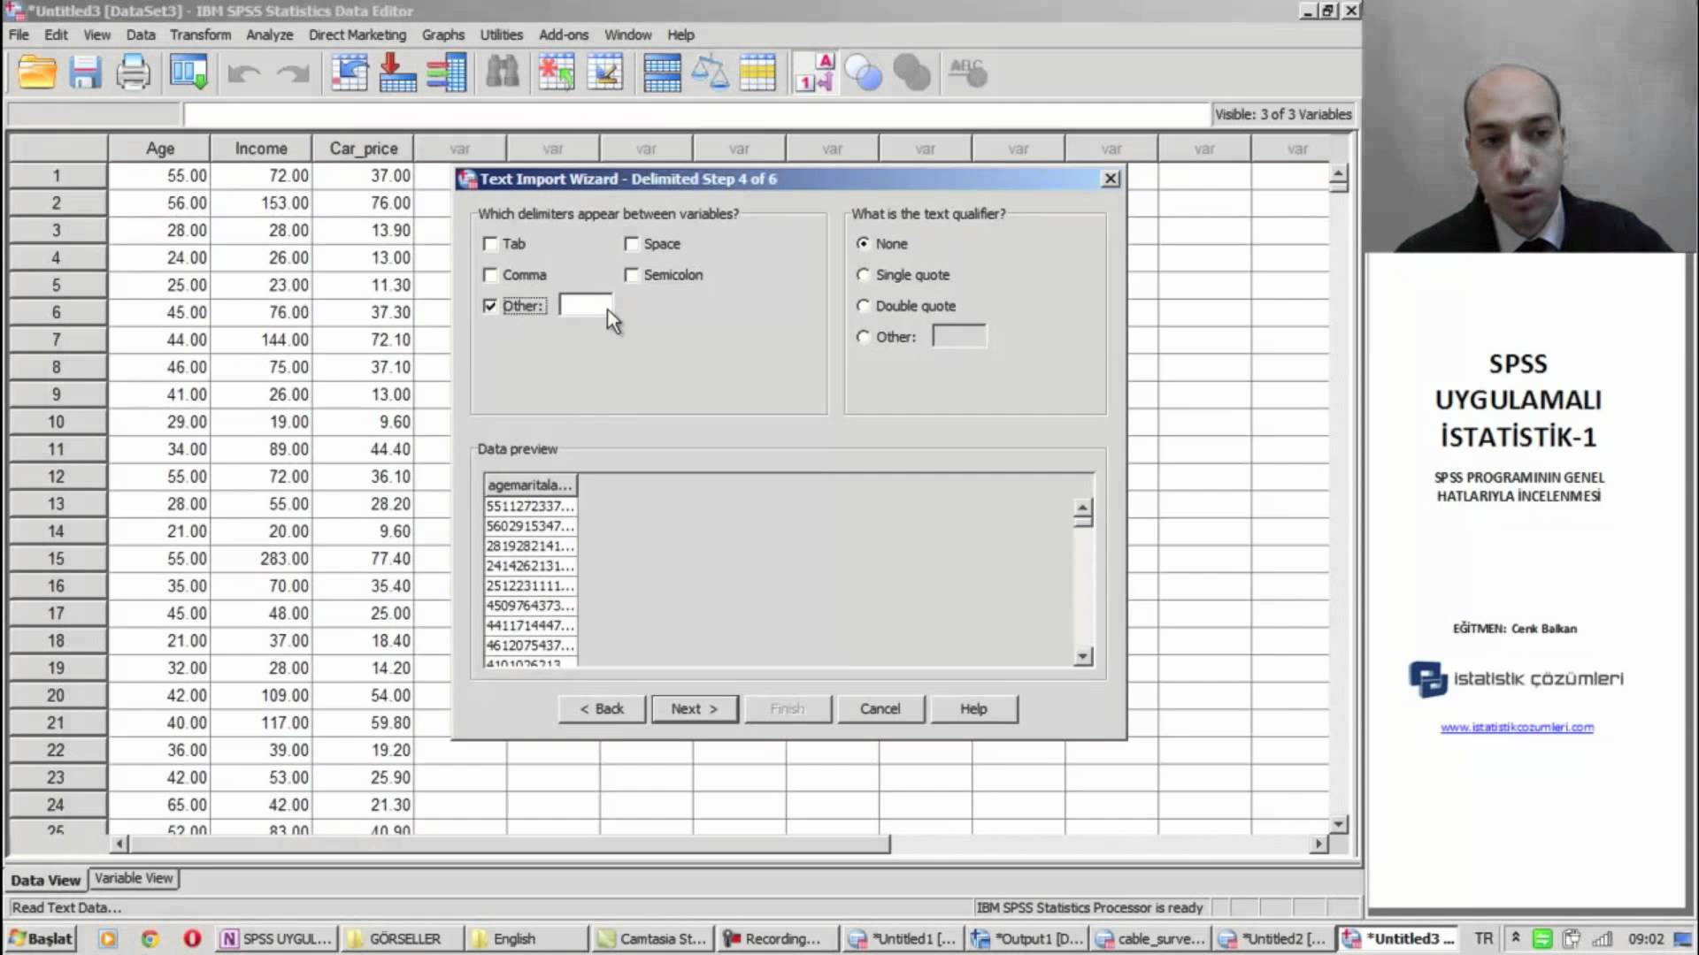
Task: Save this document via floppy icon
Action: (x=85, y=73)
